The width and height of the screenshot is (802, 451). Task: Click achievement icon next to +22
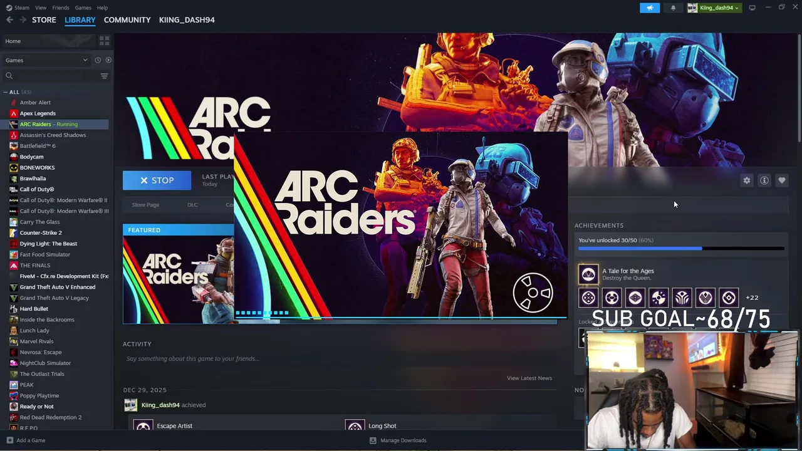pos(729,298)
